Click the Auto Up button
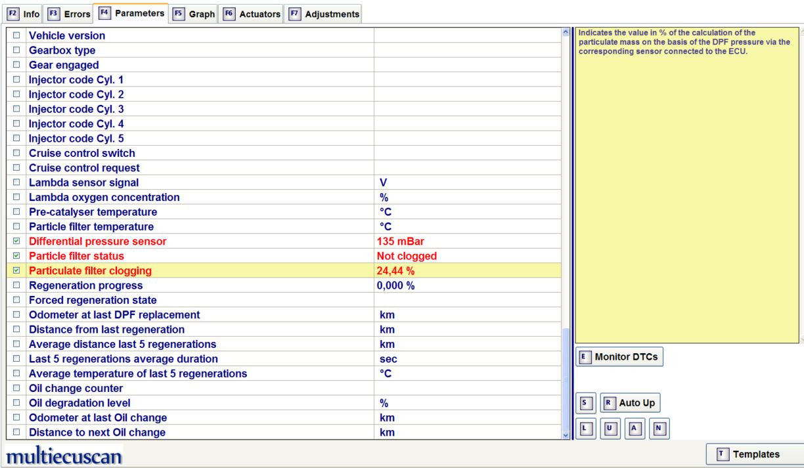 click(631, 402)
